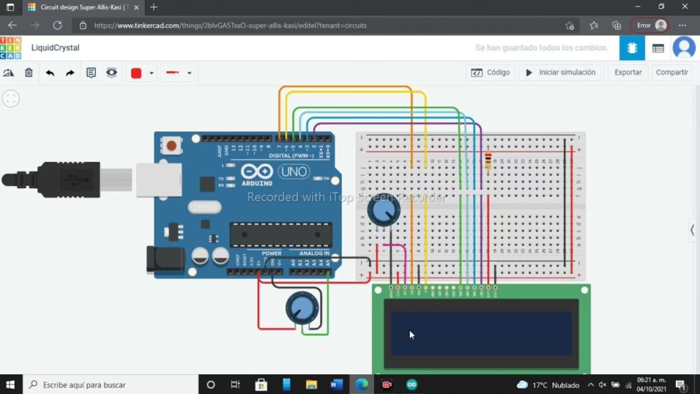The image size is (700, 394).
Task: Undo the last action
Action: pyautogui.click(x=50, y=73)
